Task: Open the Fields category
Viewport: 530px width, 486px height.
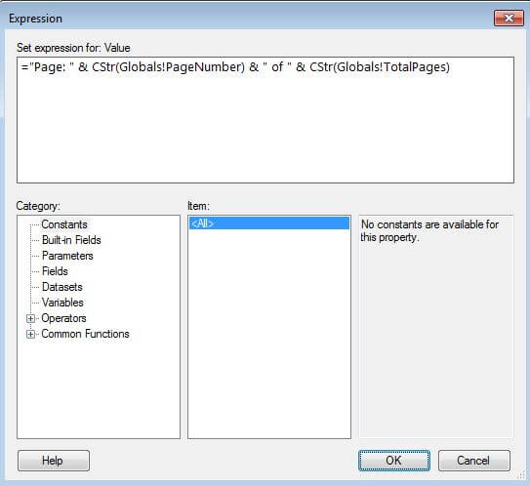Action: [55, 271]
